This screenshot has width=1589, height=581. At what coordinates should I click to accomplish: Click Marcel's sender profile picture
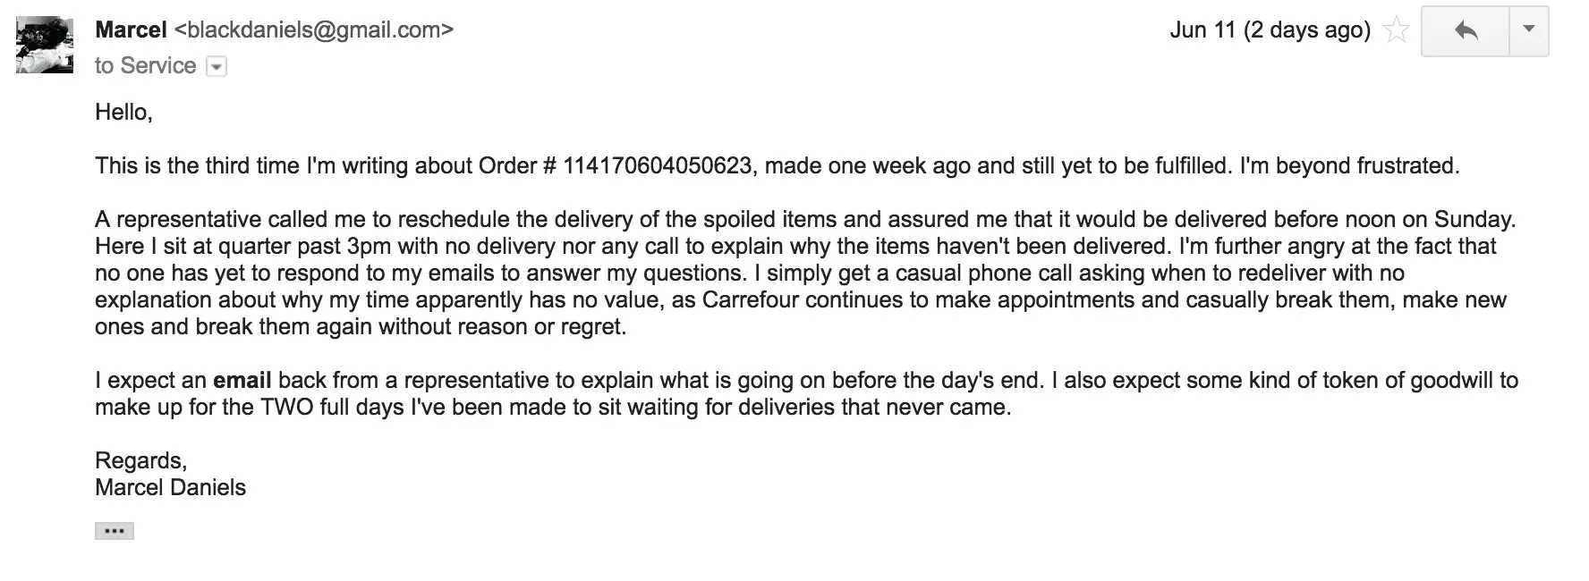point(45,45)
